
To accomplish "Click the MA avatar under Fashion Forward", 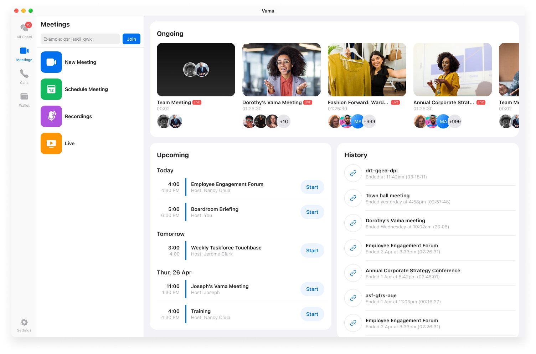I will (357, 121).
